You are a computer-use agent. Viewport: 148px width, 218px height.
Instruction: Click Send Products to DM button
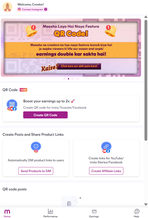pyautogui.click(x=36, y=171)
